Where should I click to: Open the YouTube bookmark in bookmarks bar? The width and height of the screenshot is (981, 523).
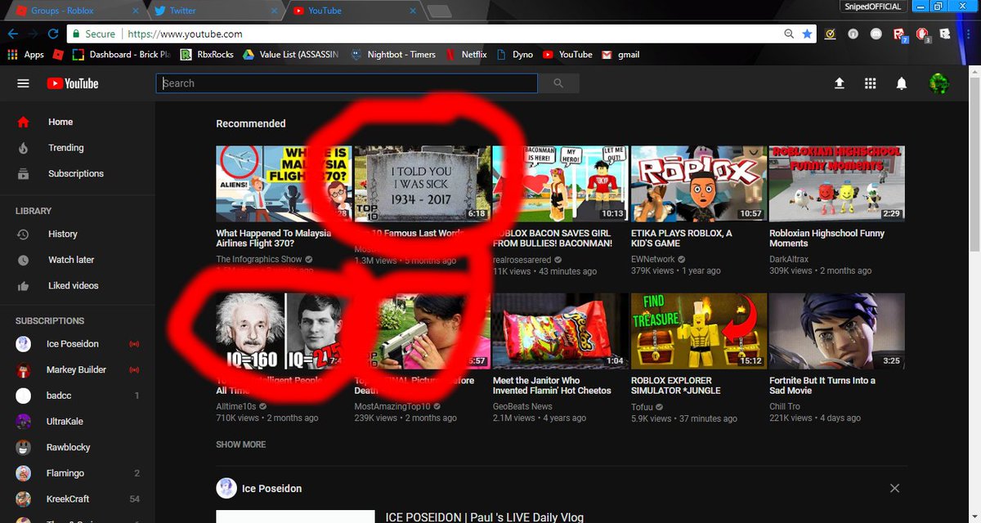pos(567,55)
